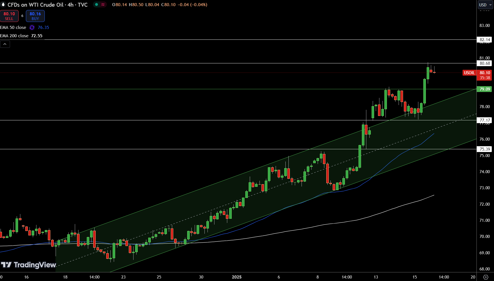
Task: Click the purple EMA 50 refresh icon
Action: point(32,28)
